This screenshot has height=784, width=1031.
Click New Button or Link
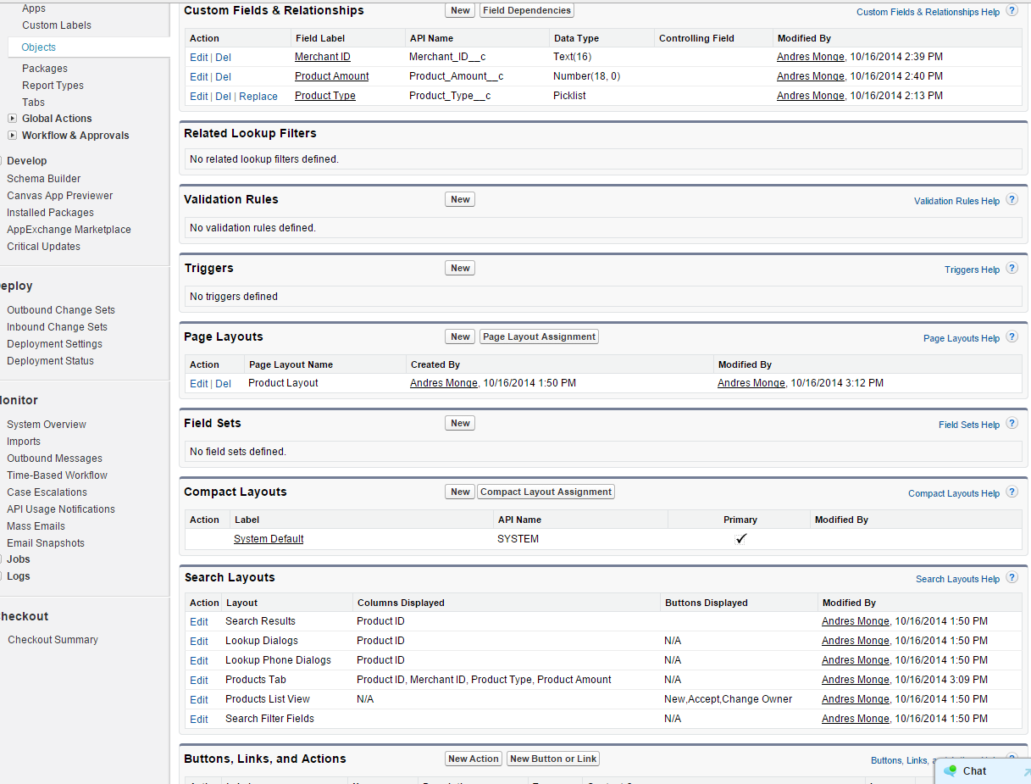tap(553, 759)
